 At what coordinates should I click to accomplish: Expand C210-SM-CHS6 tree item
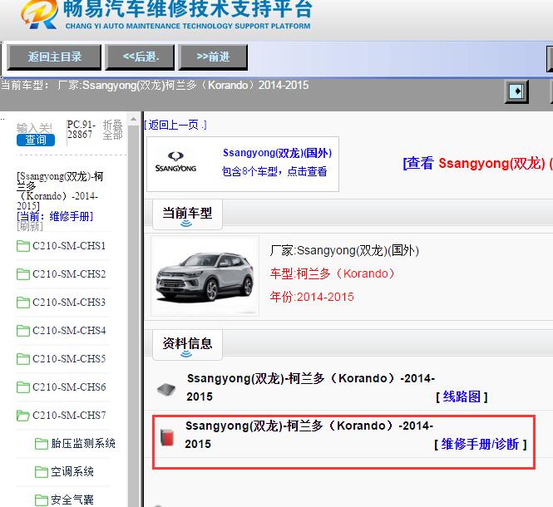[x=69, y=386]
